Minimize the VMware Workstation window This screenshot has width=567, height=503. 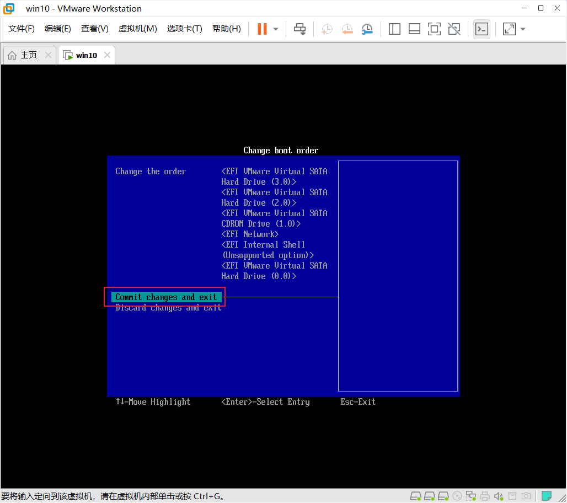click(525, 8)
